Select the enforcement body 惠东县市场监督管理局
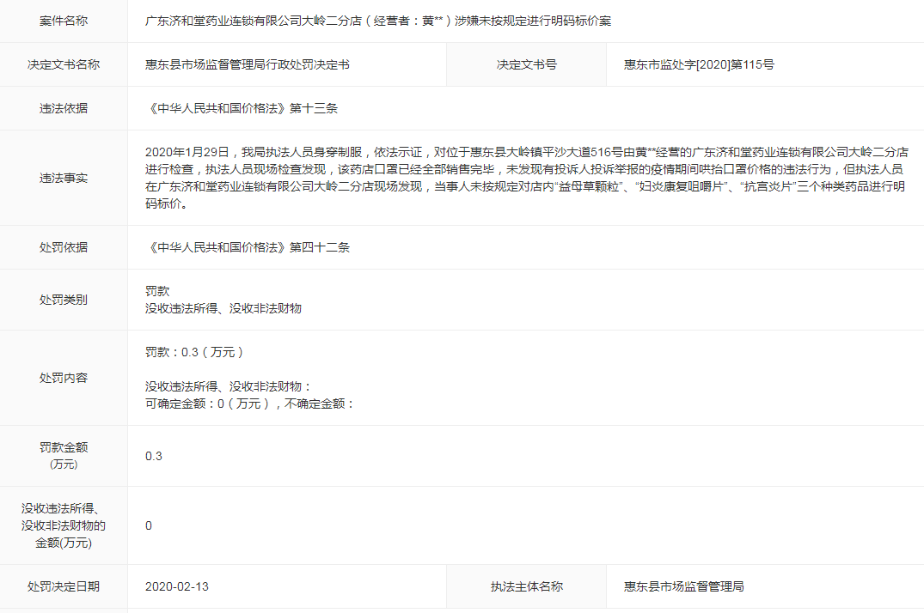The image size is (924, 613). click(683, 586)
